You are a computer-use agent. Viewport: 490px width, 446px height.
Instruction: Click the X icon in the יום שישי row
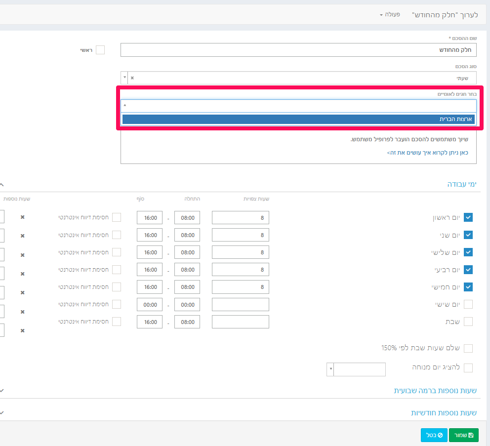[x=22, y=312]
